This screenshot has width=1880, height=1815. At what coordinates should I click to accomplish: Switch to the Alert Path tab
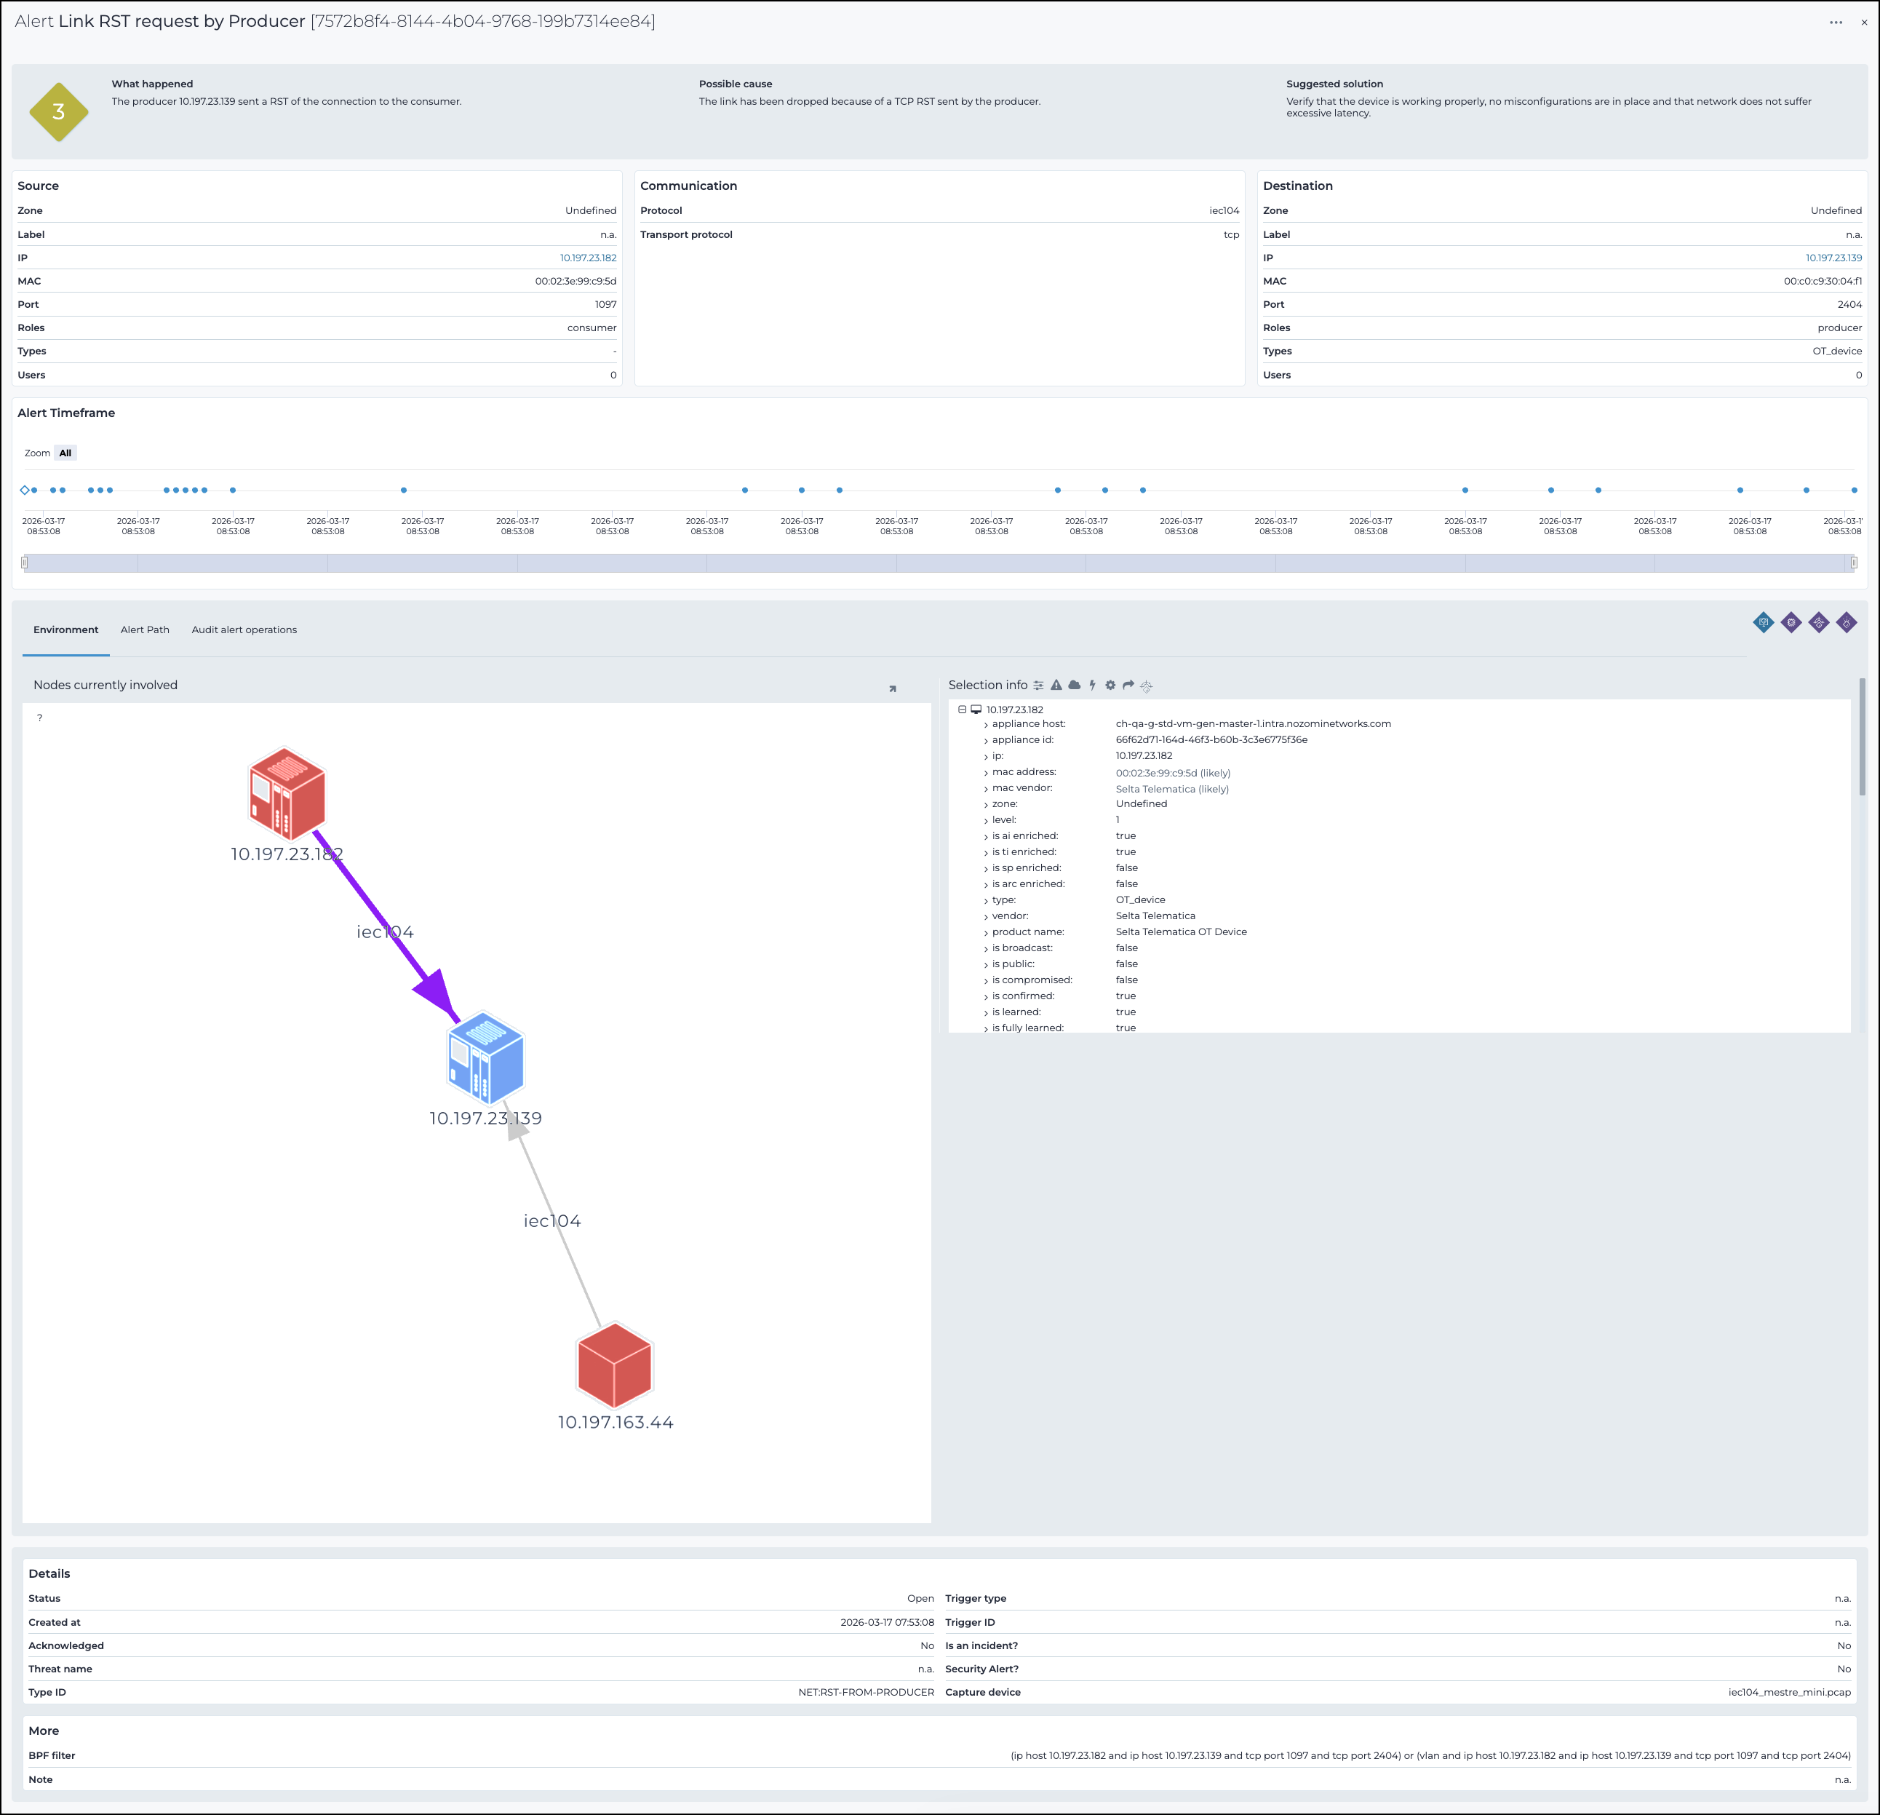coord(145,630)
